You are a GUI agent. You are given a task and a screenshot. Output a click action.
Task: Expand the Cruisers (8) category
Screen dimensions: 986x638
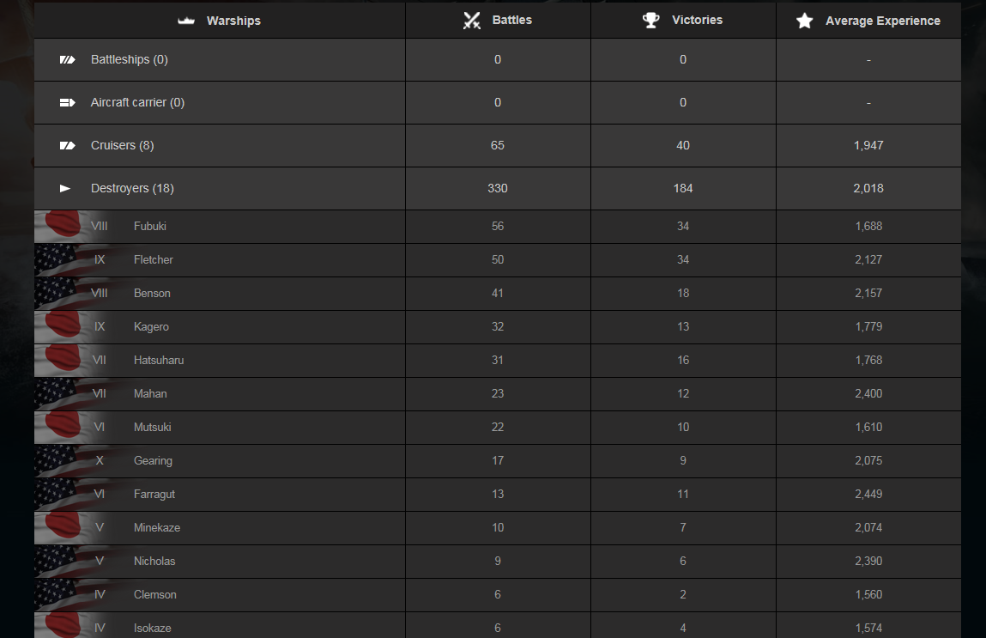tap(498, 145)
